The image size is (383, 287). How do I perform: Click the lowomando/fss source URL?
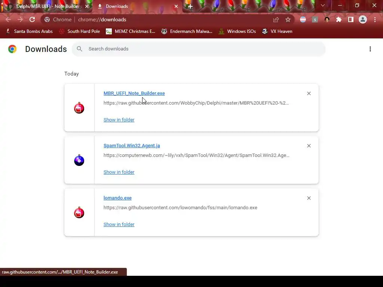180,208
